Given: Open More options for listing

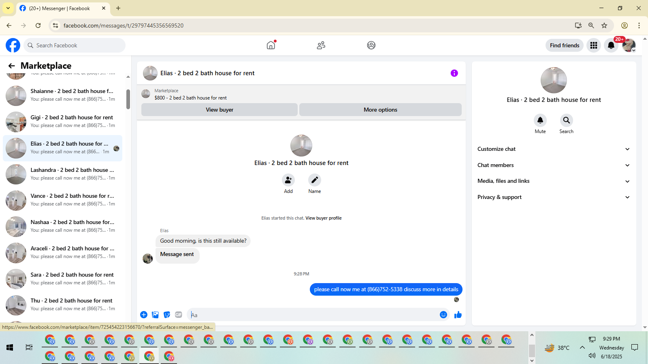Looking at the screenshot, I should click(x=380, y=110).
